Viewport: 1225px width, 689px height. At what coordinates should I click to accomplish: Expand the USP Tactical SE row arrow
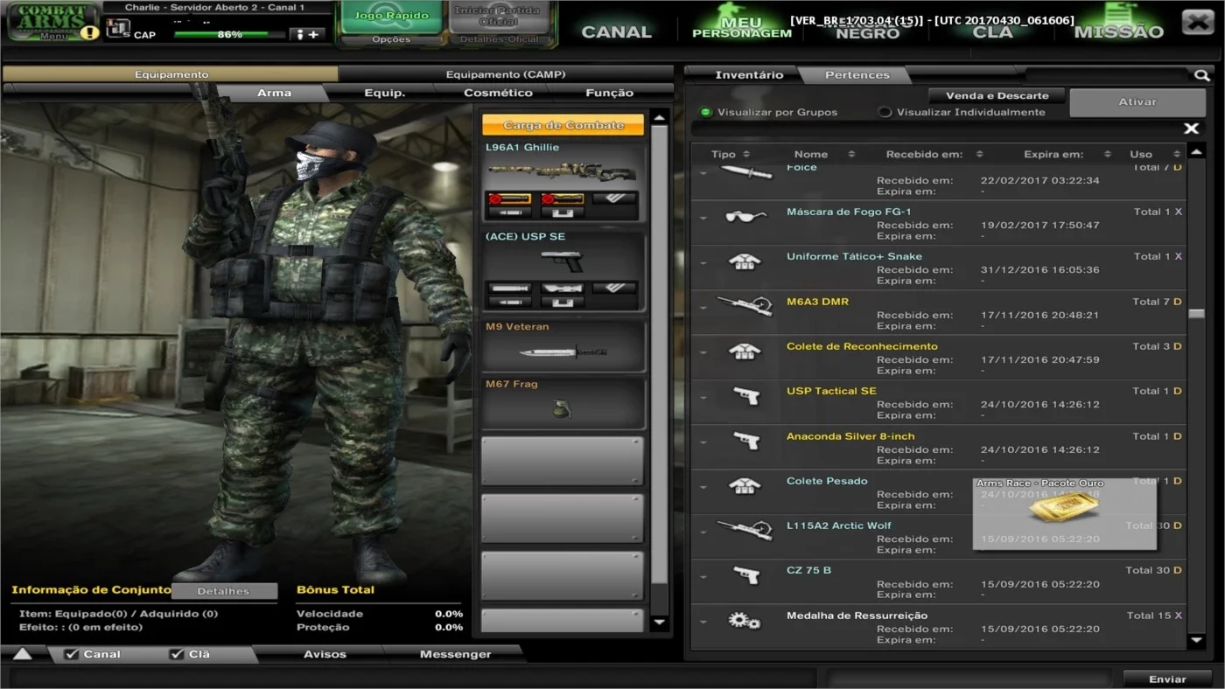pyautogui.click(x=703, y=397)
